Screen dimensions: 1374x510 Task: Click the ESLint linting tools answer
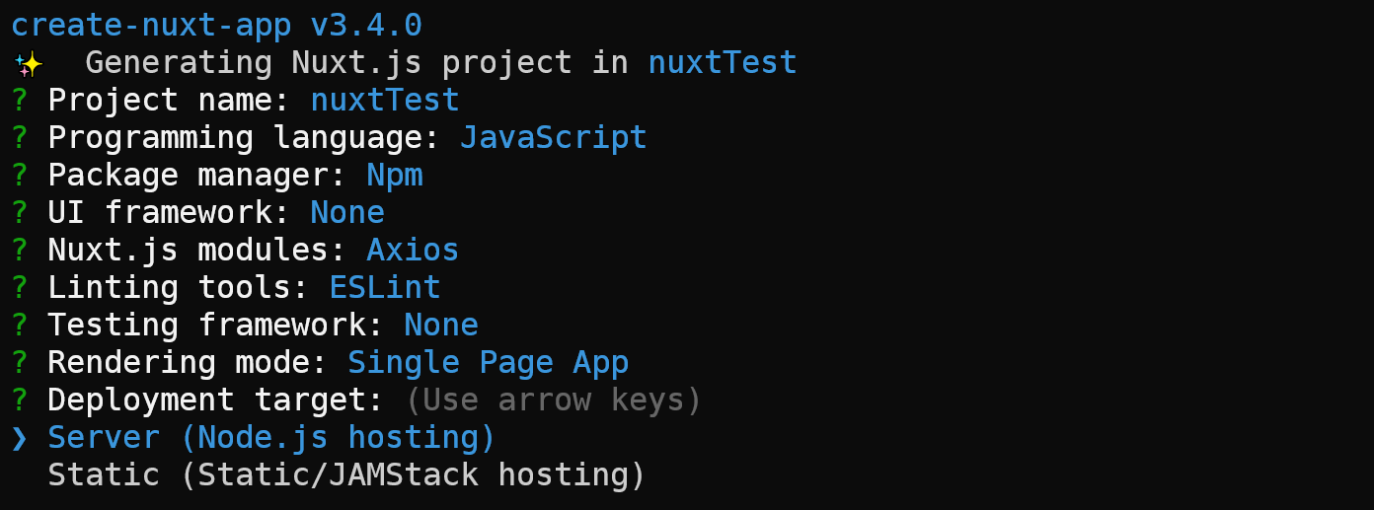[x=385, y=288]
